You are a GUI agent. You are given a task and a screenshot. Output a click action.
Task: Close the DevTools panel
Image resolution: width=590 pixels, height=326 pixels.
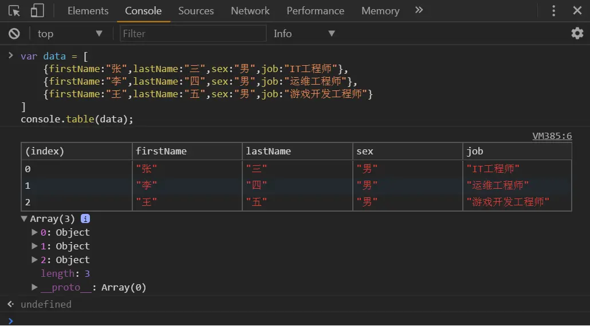click(577, 11)
